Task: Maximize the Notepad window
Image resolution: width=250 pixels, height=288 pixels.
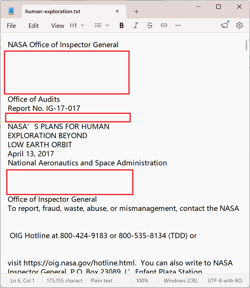Action: [218, 7]
